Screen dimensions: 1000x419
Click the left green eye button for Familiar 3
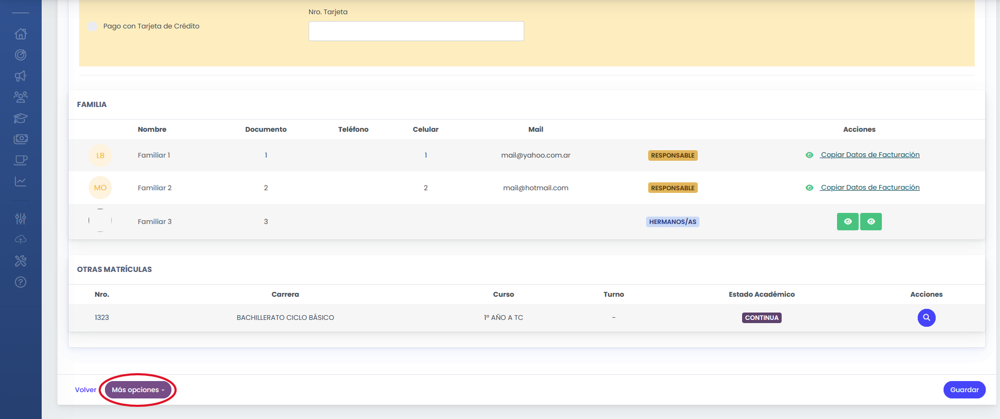[848, 221]
